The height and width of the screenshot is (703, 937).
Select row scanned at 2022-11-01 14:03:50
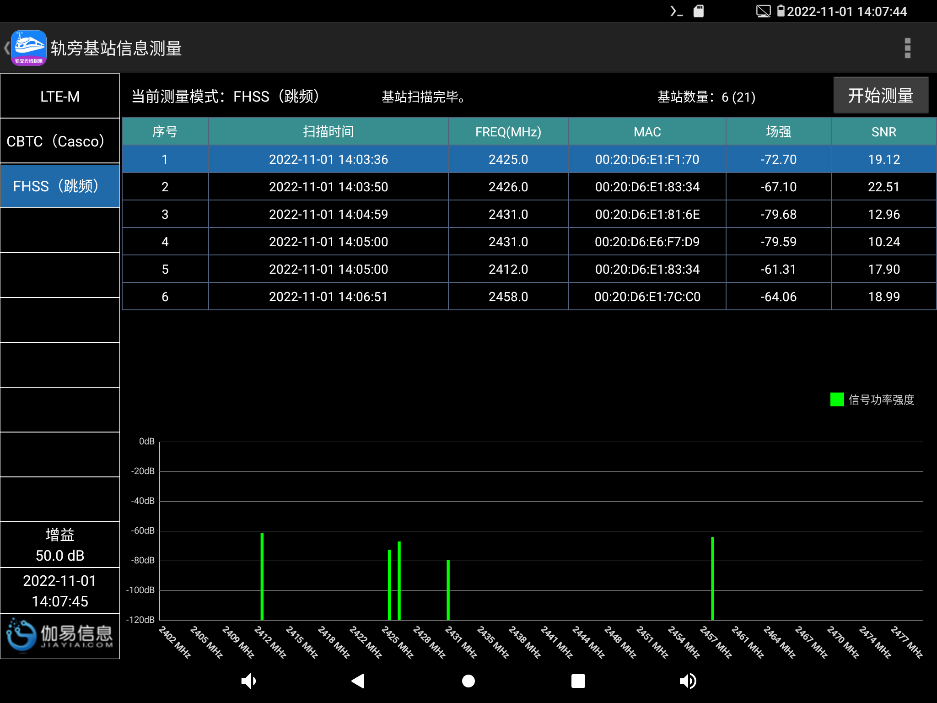[529, 187]
